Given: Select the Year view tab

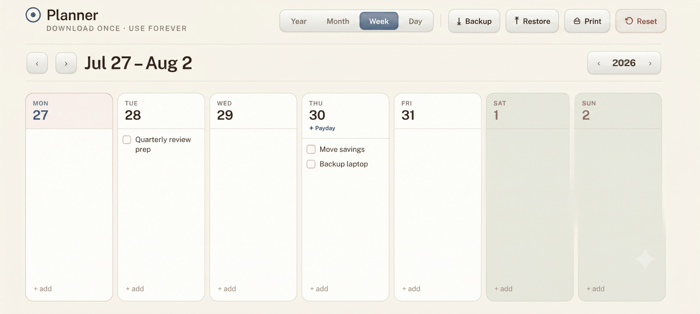Looking at the screenshot, I should pos(299,21).
